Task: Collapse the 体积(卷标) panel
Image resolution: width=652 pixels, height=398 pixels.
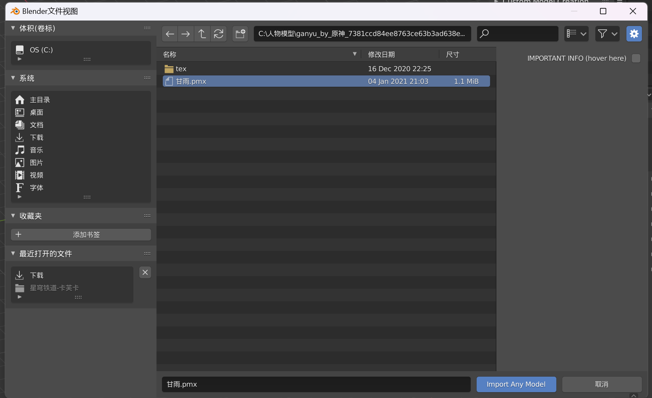Action: 13,28
